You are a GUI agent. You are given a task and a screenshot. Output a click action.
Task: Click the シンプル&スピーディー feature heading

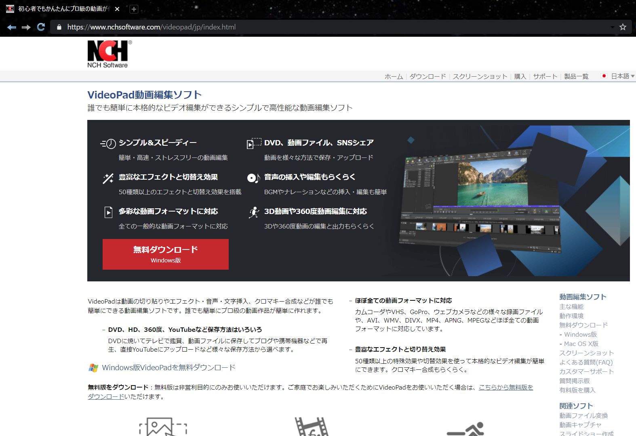(158, 143)
